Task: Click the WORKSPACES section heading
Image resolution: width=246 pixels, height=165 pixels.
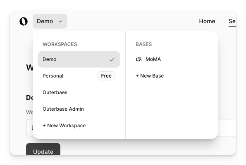Action: pos(60,44)
